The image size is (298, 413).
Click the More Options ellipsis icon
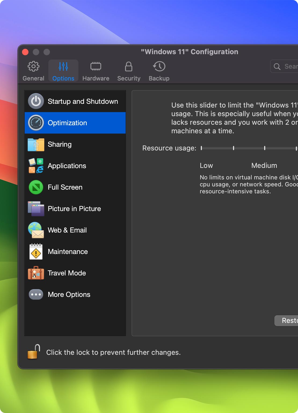36,294
